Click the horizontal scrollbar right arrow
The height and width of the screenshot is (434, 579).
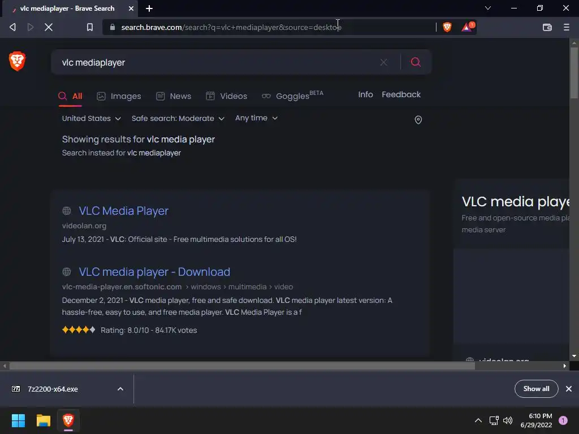565,366
